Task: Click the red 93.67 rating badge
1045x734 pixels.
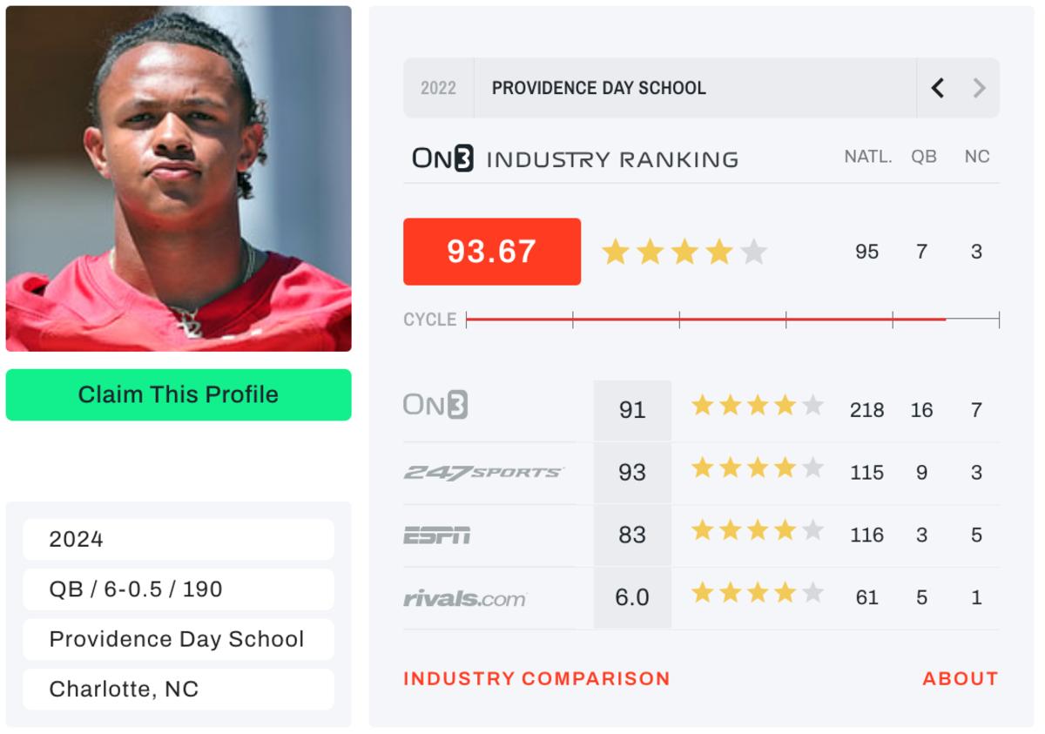Action: click(492, 252)
